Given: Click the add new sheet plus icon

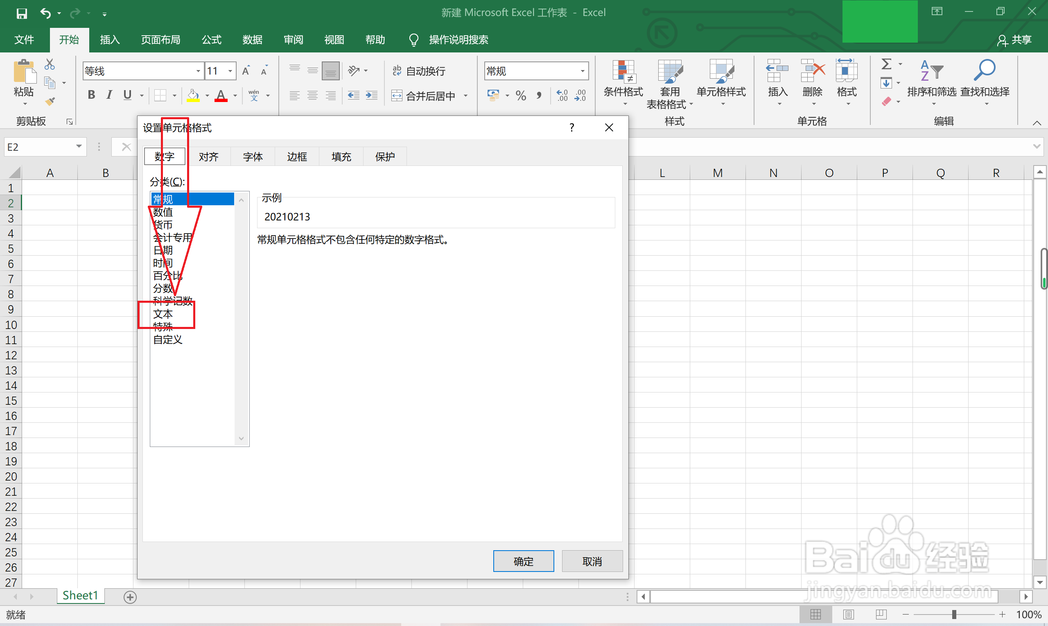Looking at the screenshot, I should click(130, 597).
